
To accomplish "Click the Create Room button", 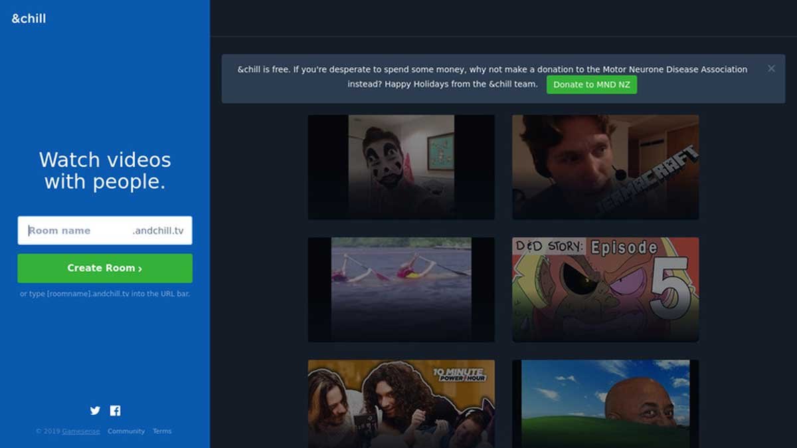I will [x=105, y=268].
